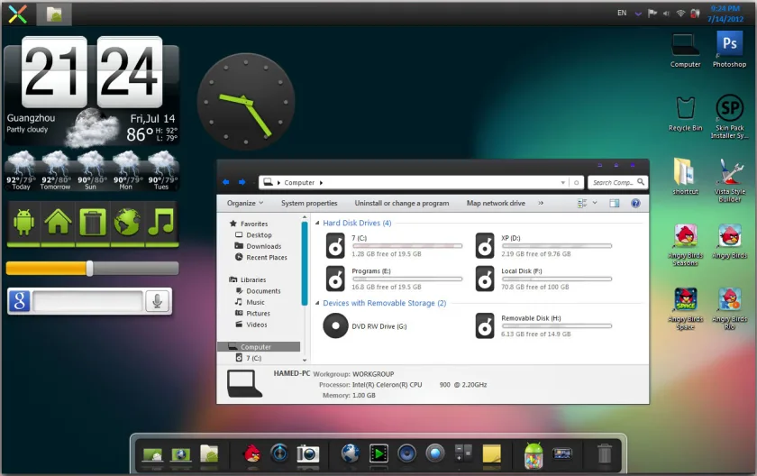Screen dimensions: 757x476
Task: Collapse the Hard Disk Drives group
Action: point(317,223)
